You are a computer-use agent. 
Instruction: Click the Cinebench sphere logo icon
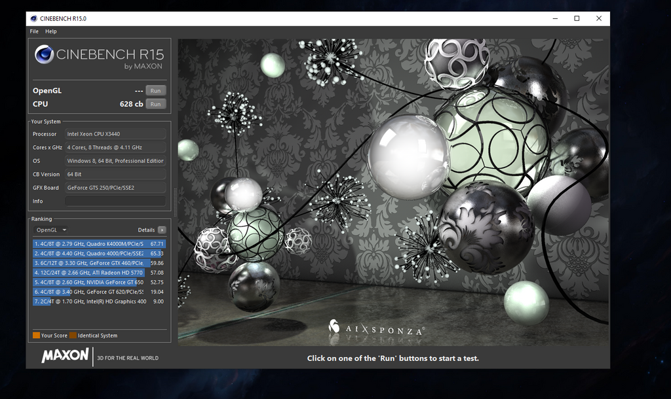point(44,55)
